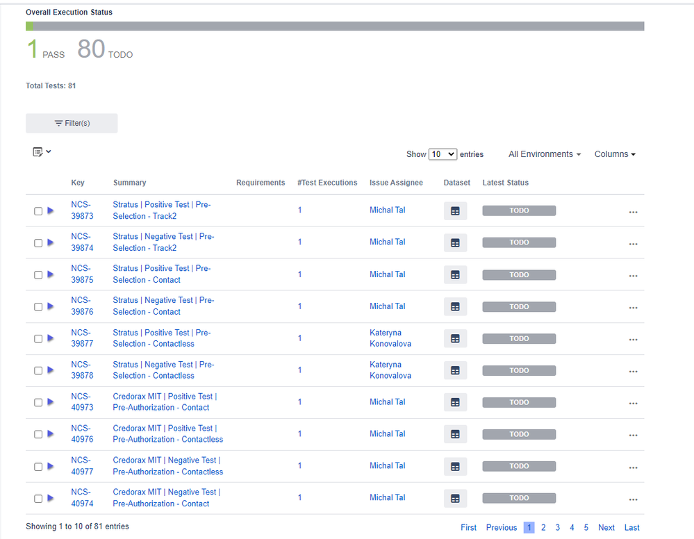The height and width of the screenshot is (539, 694).
Task: Open dataset icon for NCS-40973
Action: coord(455,402)
